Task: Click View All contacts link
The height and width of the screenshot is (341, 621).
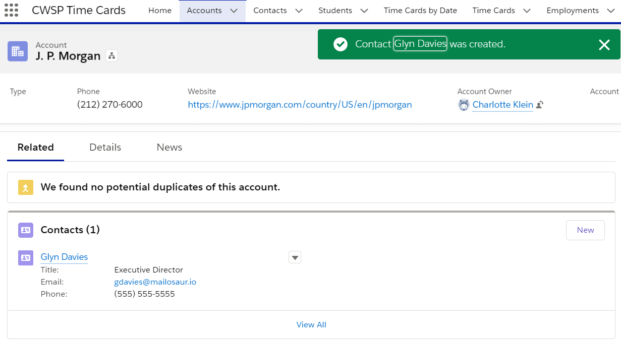Action: click(311, 325)
